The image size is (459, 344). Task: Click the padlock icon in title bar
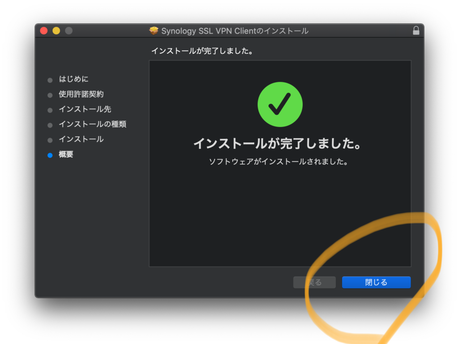(x=416, y=30)
